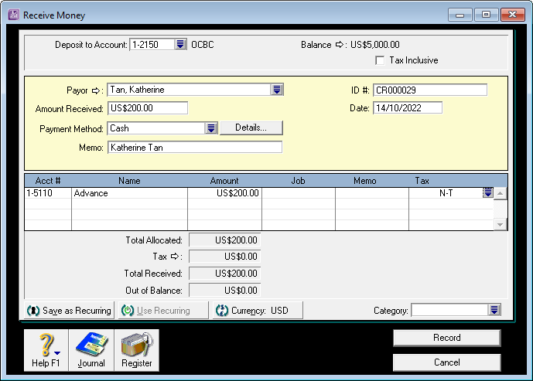Image resolution: width=533 pixels, height=381 pixels.
Task: Click the Record button
Action: pyautogui.click(x=446, y=338)
